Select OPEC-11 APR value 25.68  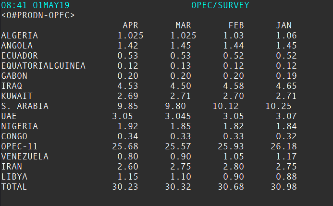pyautogui.click(x=125, y=146)
